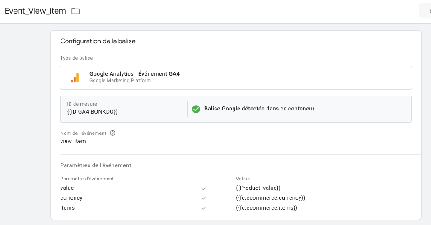Click the Paramètres de l'événement section header
The height and width of the screenshot is (225, 431).
(x=96, y=165)
